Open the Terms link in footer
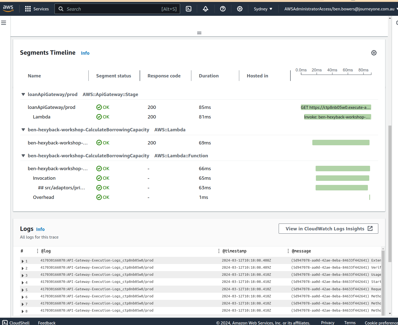398x325 pixels. point(350,323)
